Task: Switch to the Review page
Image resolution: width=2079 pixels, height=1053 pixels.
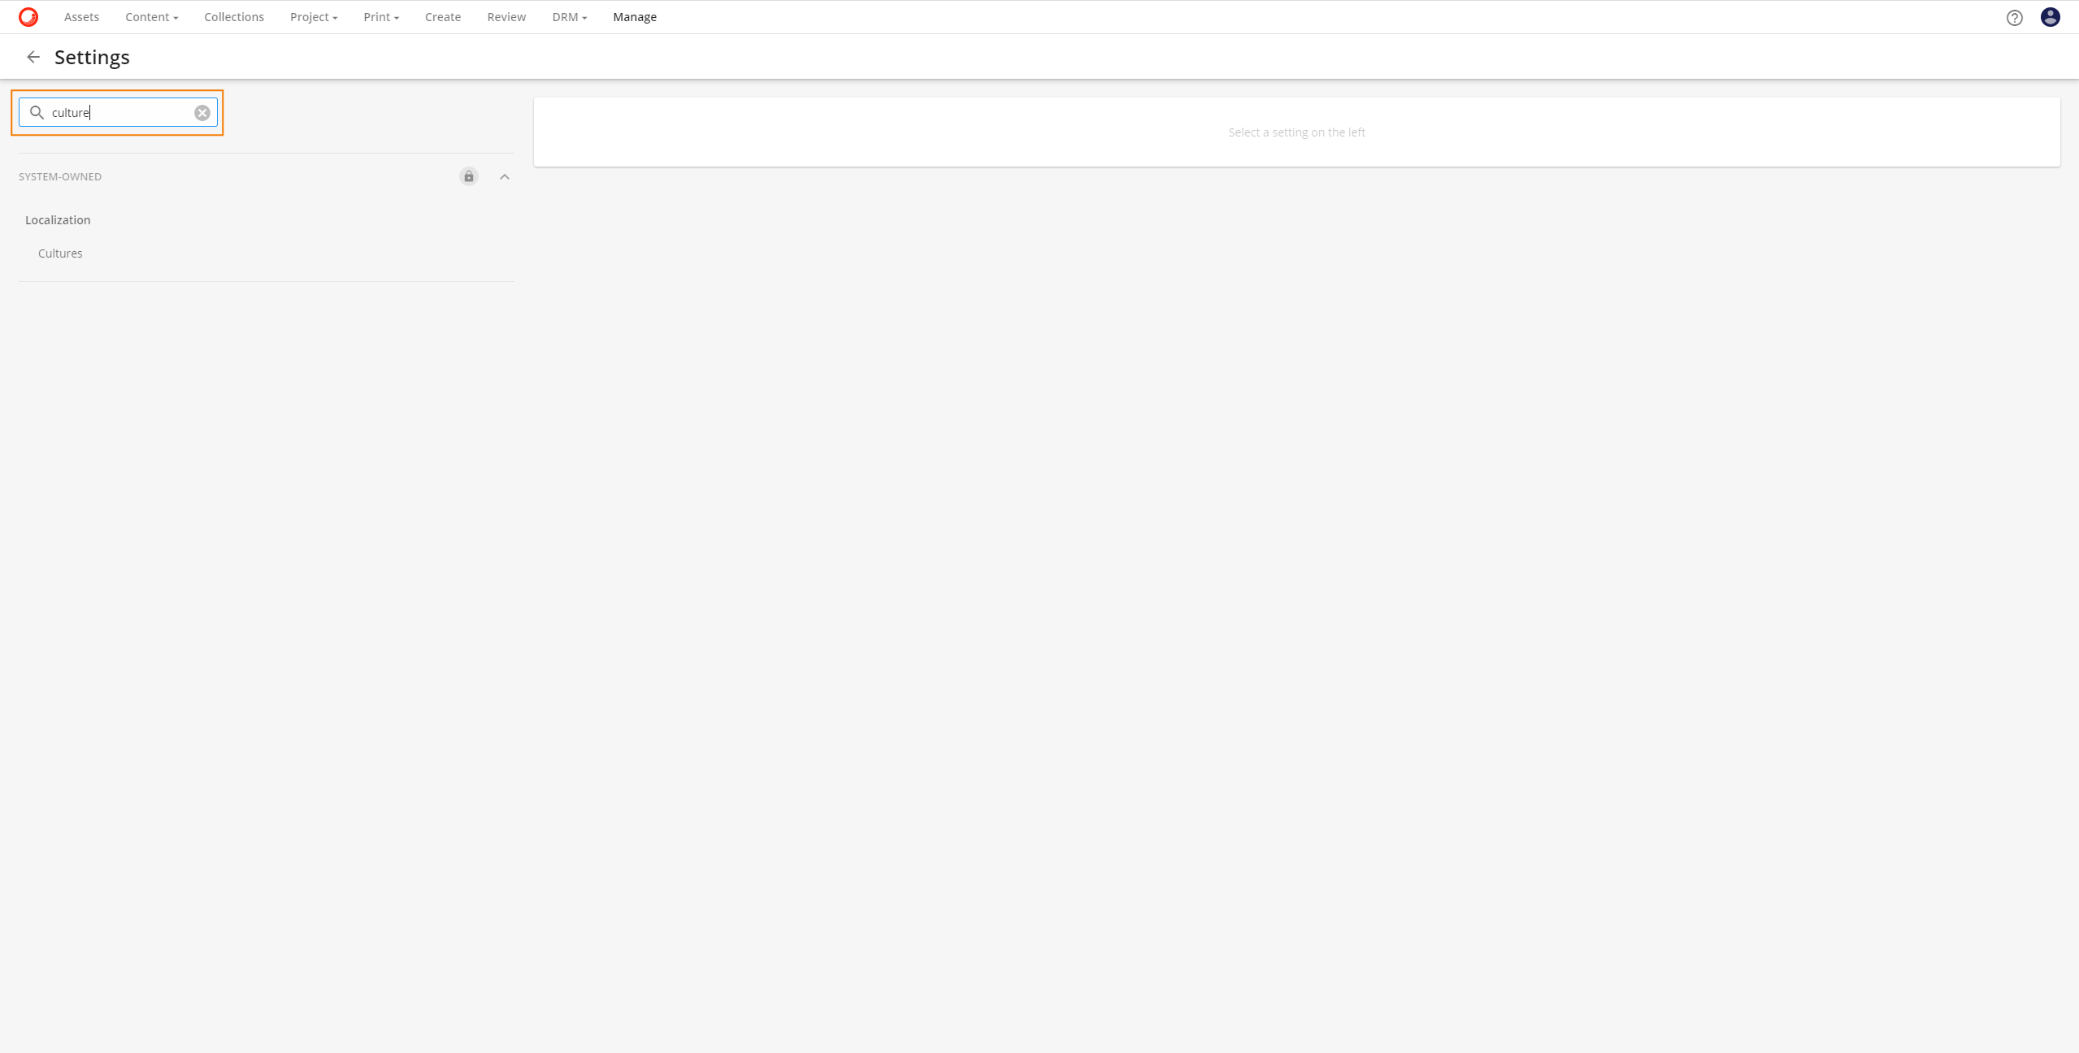Action: pyautogui.click(x=506, y=17)
